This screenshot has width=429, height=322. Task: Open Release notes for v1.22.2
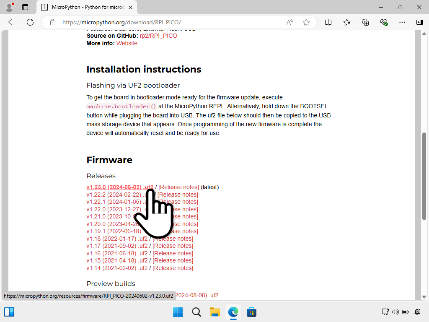click(x=178, y=195)
